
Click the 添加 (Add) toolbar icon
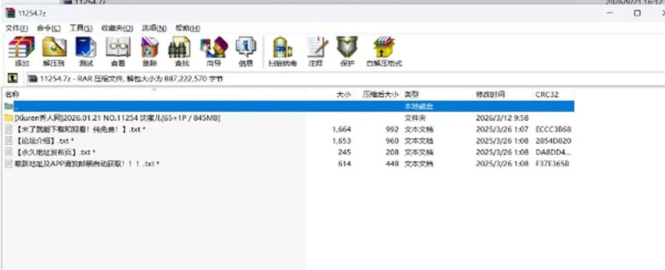[x=21, y=51]
